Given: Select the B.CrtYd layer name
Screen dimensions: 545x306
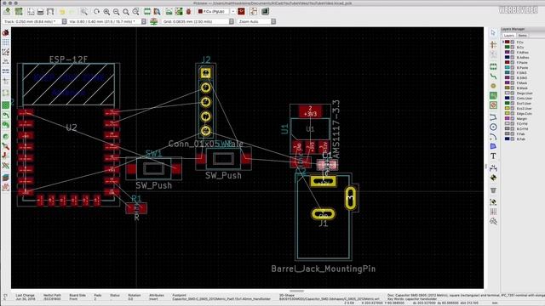Looking at the screenshot, I should [x=522, y=128].
